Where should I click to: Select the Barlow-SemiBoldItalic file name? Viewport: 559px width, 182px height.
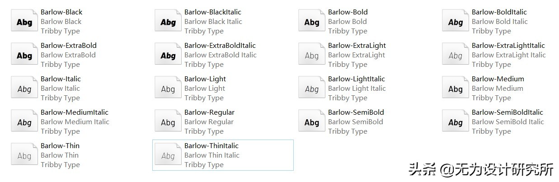coord(507,112)
